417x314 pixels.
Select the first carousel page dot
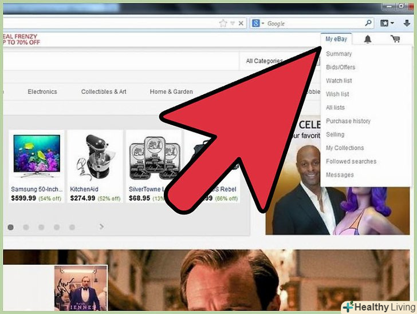coord(11,228)
